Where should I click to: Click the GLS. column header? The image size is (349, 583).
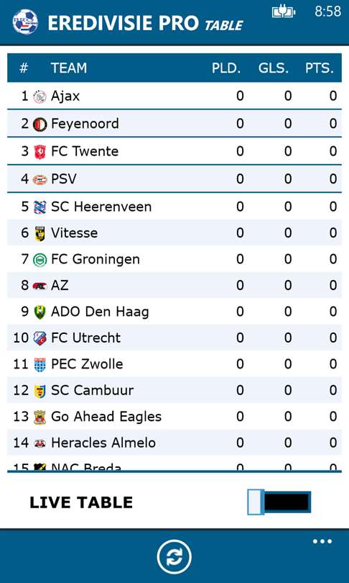(x=274, y=68)
